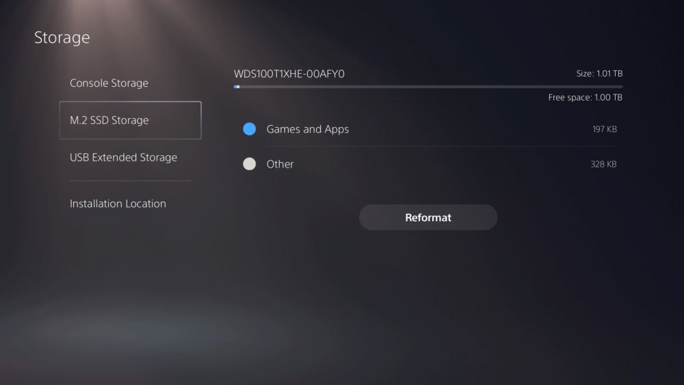Screen dimensions: 684x385
Task: Click the Free space: 1.00 TB label
Action: click(586, 97)
